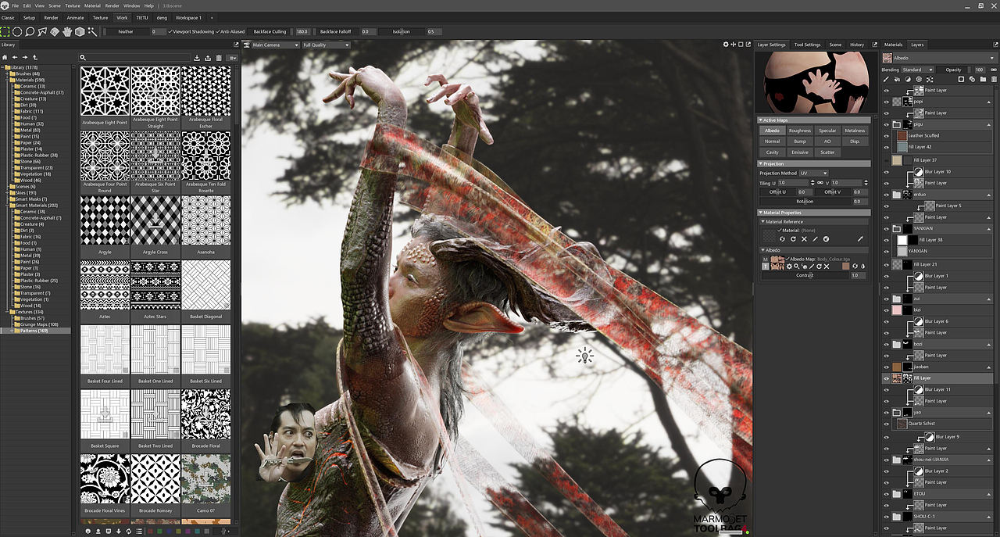The image size is (1000, 537).
Task: Pick a material with the eyedropper
Action: click(860, 238)
